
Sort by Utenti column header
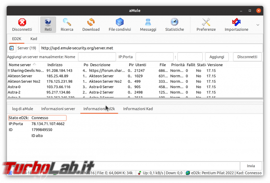146,65
